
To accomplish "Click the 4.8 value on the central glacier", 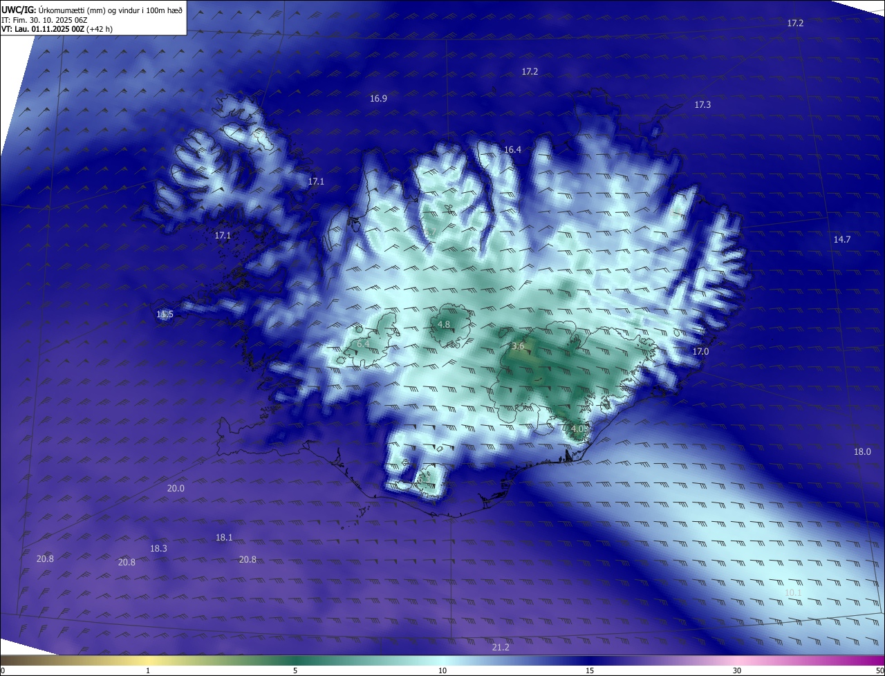I will [x=444, y=325].
